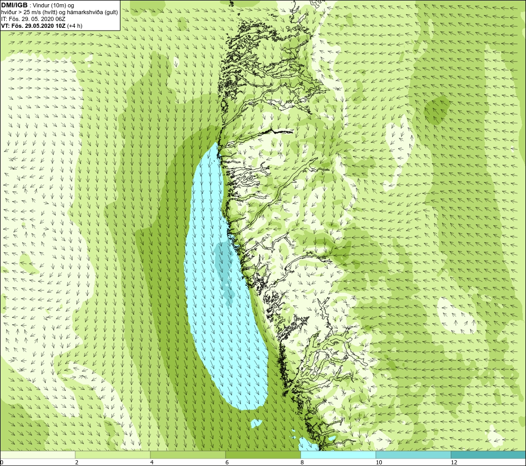Click the 6–8 m/s dark green legend swatch
526x466 pixels.
point(263,454)
